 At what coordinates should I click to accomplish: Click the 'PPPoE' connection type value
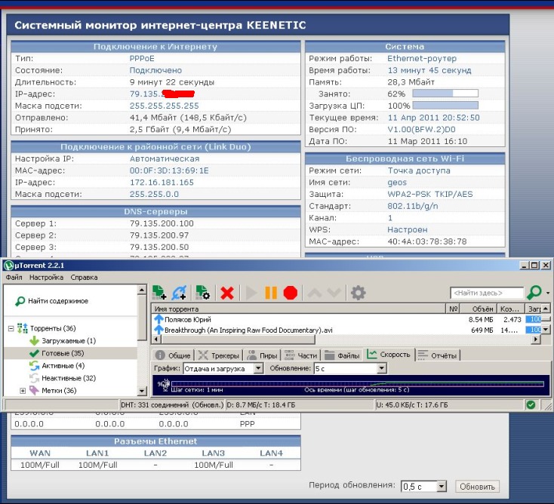pyautogui.click(x=142, y=58)
